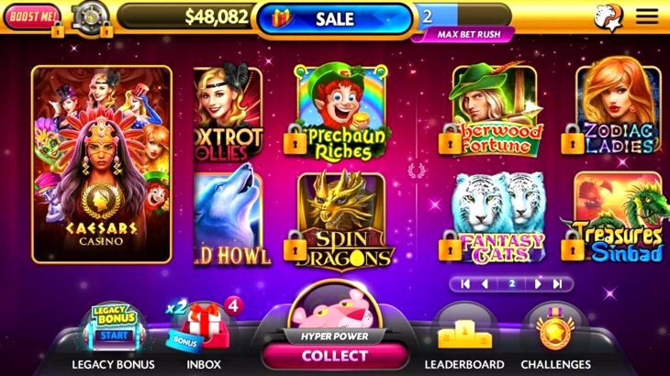Go to the previous game page
670x376 pixels.
tap(485, 283)
